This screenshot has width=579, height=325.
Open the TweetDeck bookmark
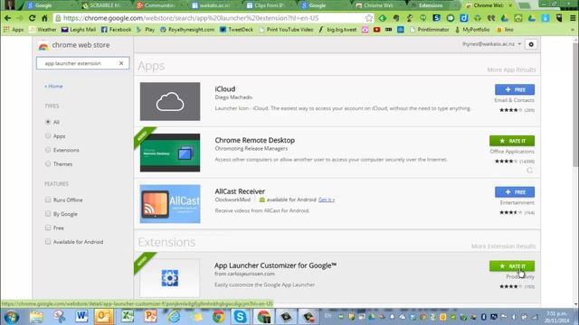tap(236, 30)
